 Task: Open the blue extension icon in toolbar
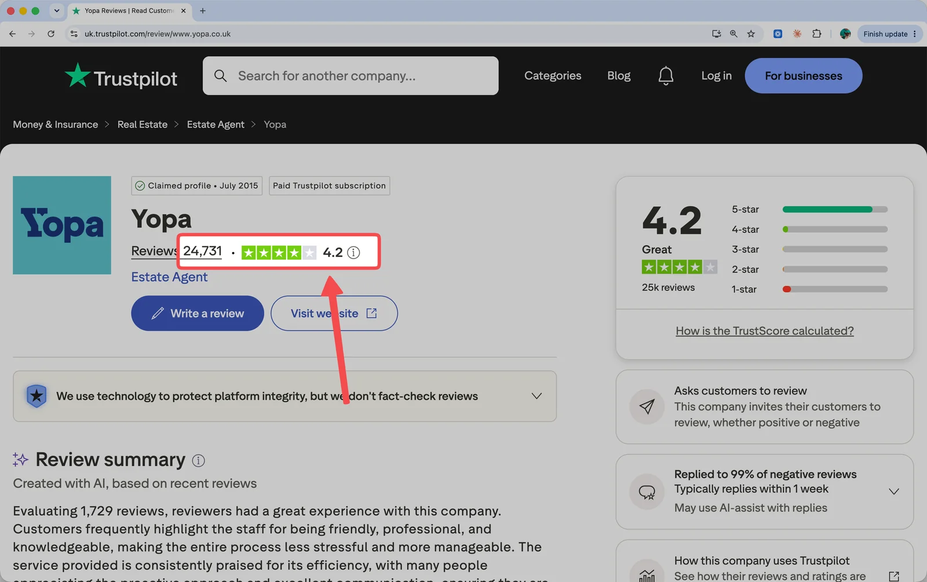(x=778, y=34)
